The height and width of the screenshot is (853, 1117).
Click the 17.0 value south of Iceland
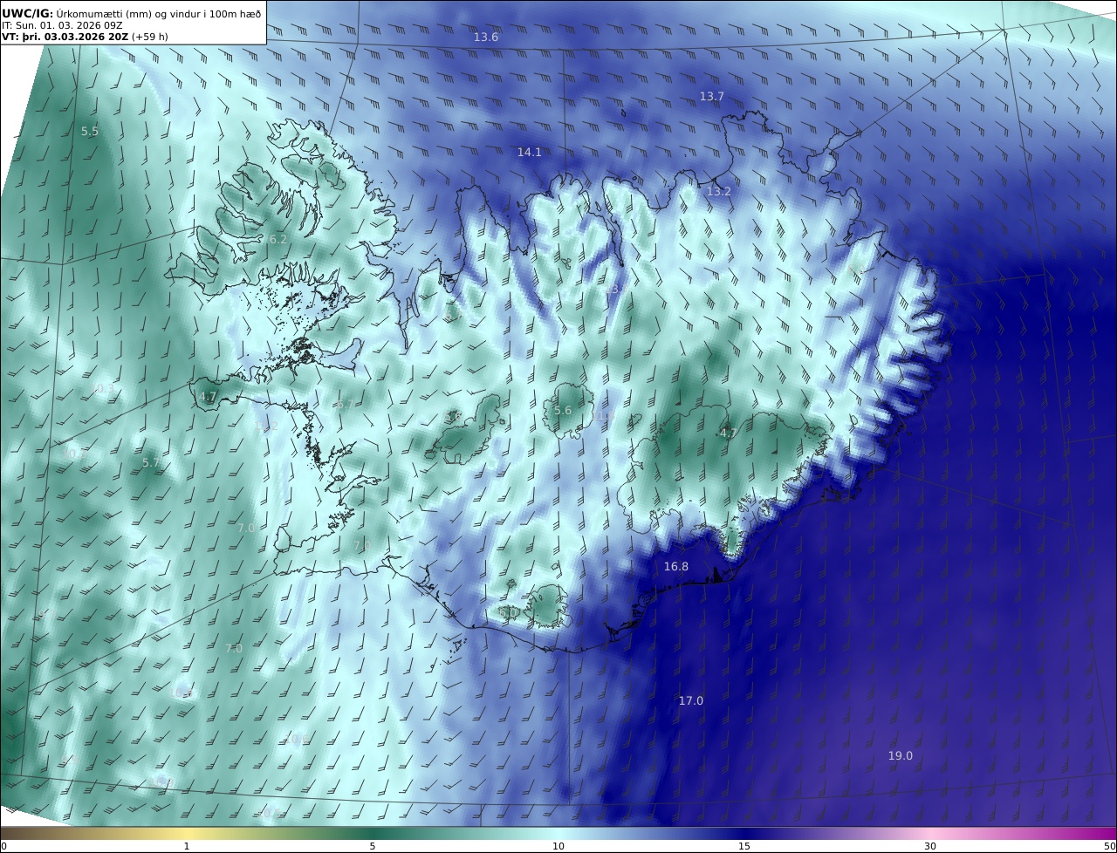[691, 700]
